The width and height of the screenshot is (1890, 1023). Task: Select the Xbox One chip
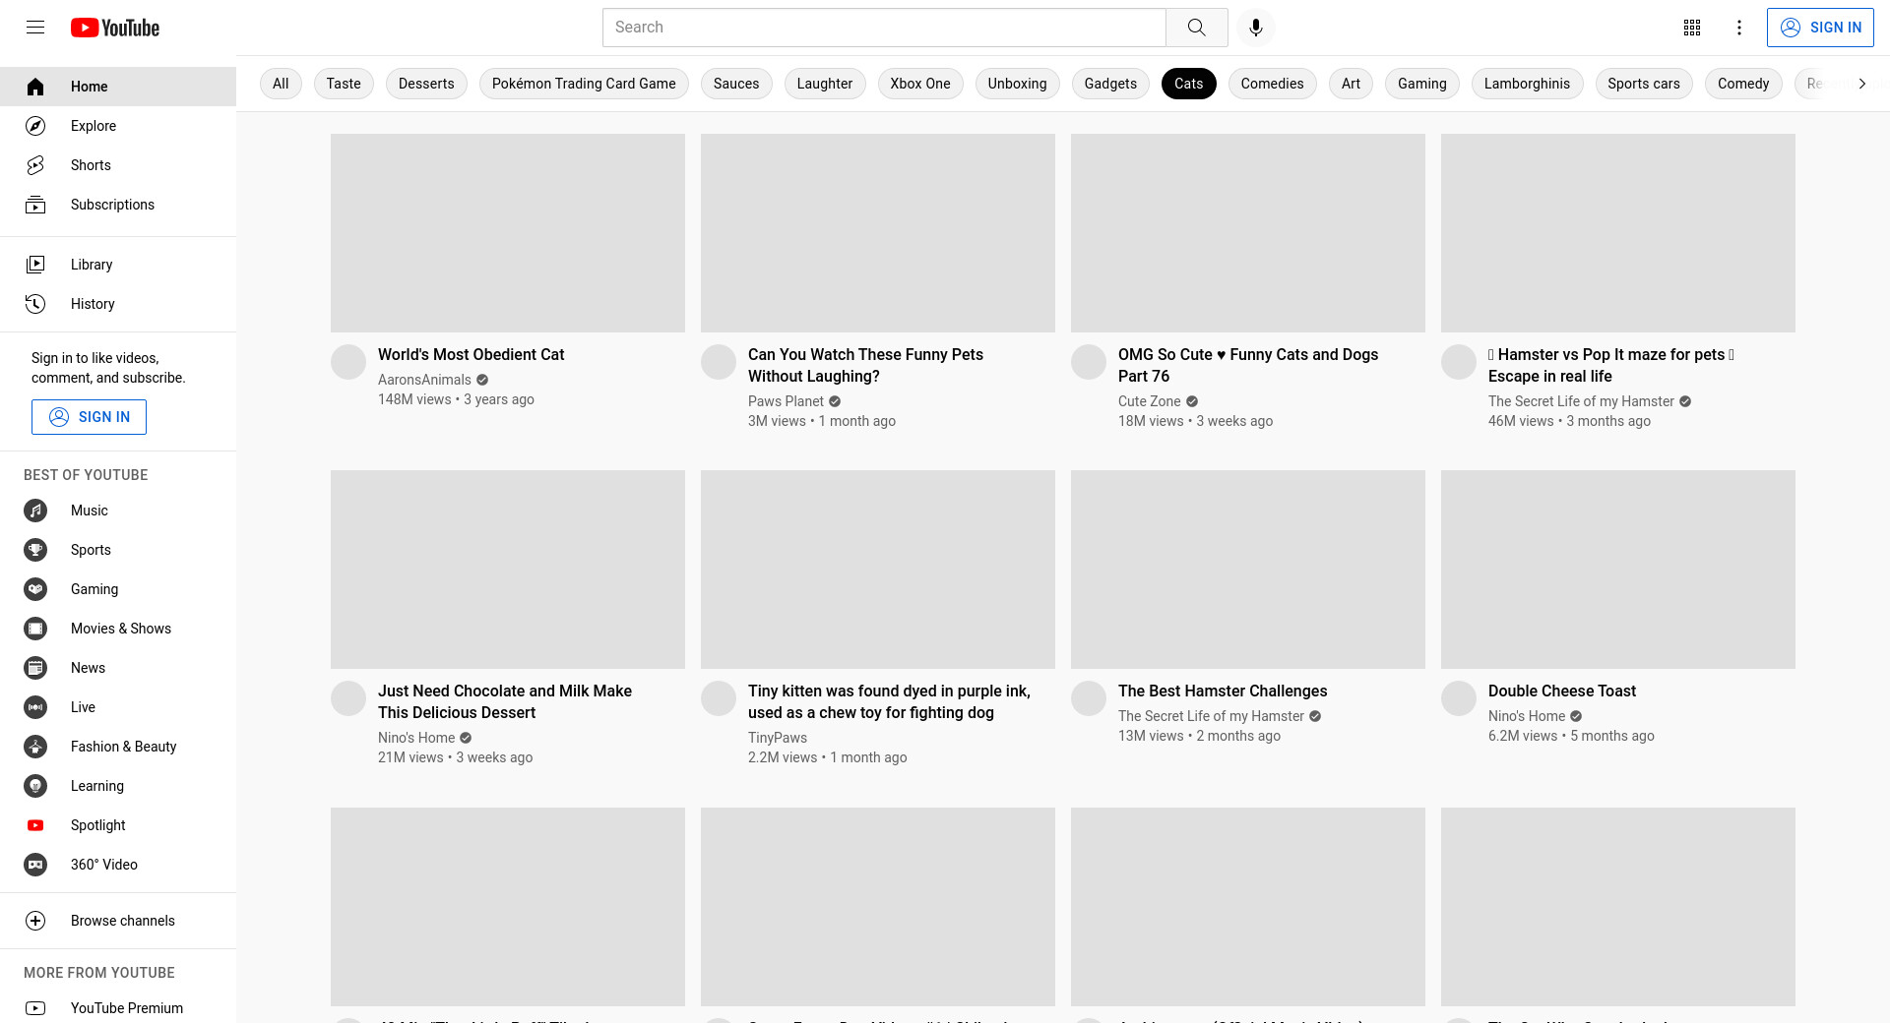tap(920, 84)
